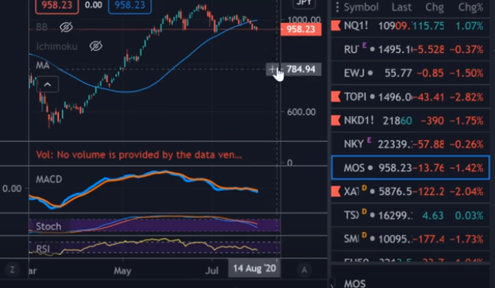The height and width of the screenshot is (288, 495).
Task: Show the hidden BB indicator
Action: coord(66,28)
